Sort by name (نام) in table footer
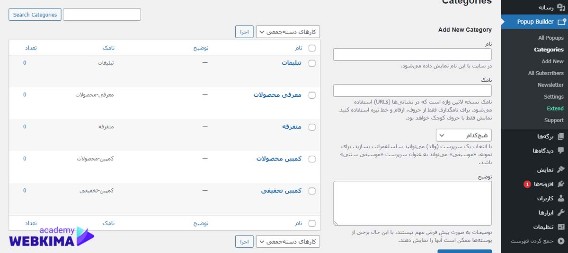 299,223
